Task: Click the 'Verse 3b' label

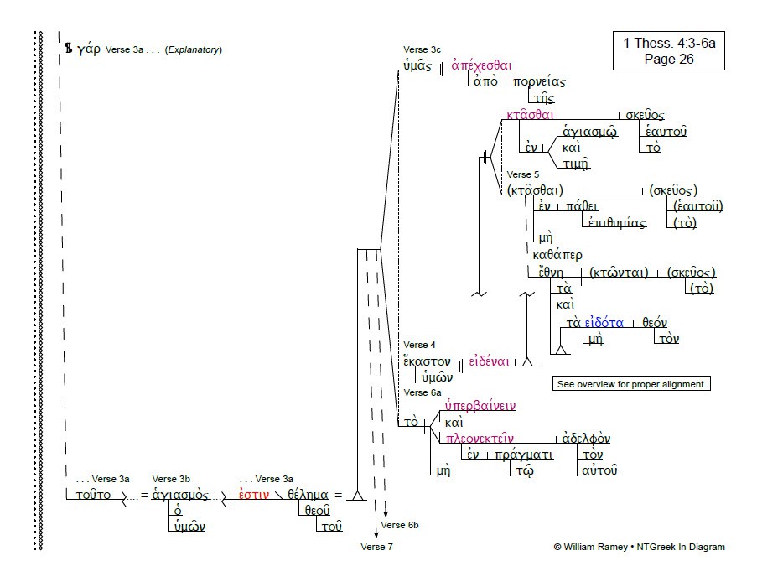Action: pos(171,479)
